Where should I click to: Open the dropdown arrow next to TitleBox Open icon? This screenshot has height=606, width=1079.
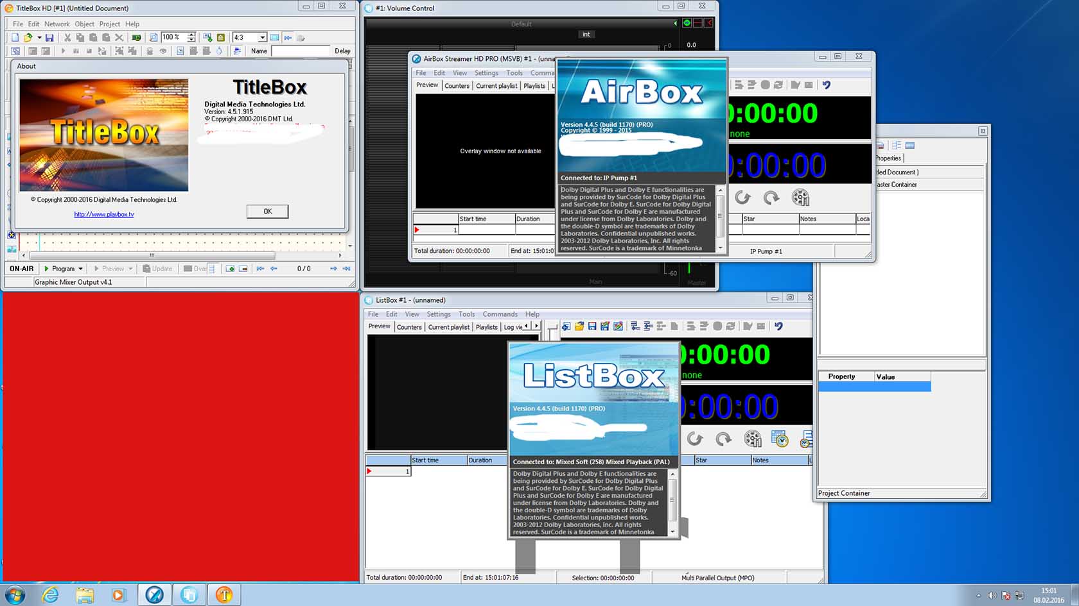[x=39, y=38]
